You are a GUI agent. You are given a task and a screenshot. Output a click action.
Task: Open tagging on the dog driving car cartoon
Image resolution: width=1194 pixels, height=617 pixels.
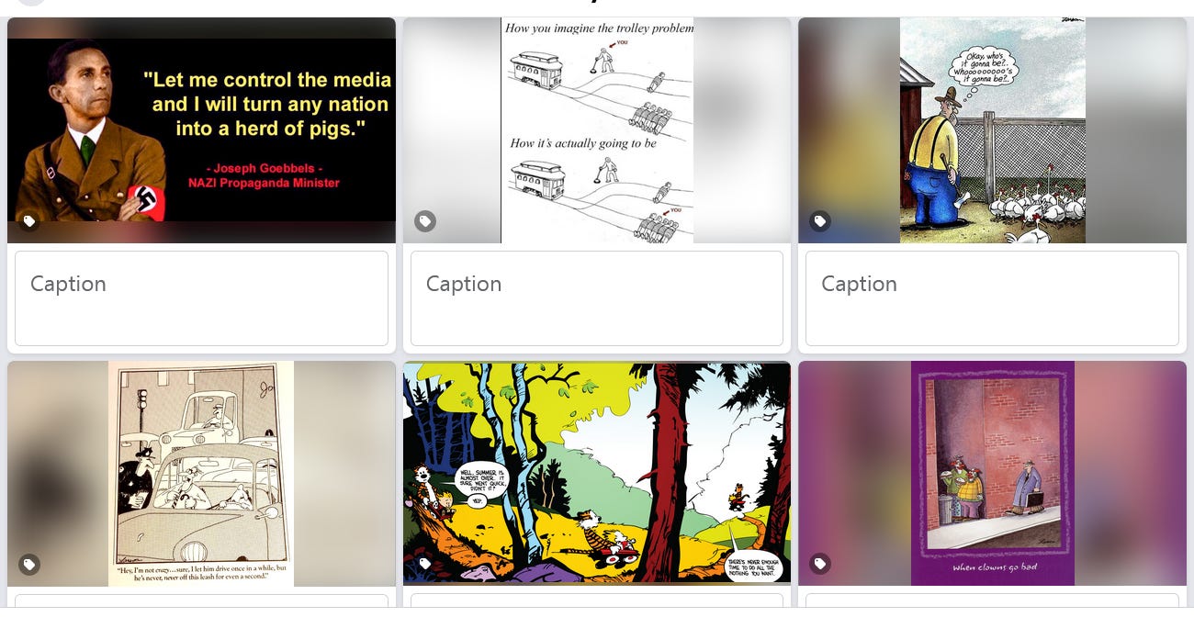point(29,564)
